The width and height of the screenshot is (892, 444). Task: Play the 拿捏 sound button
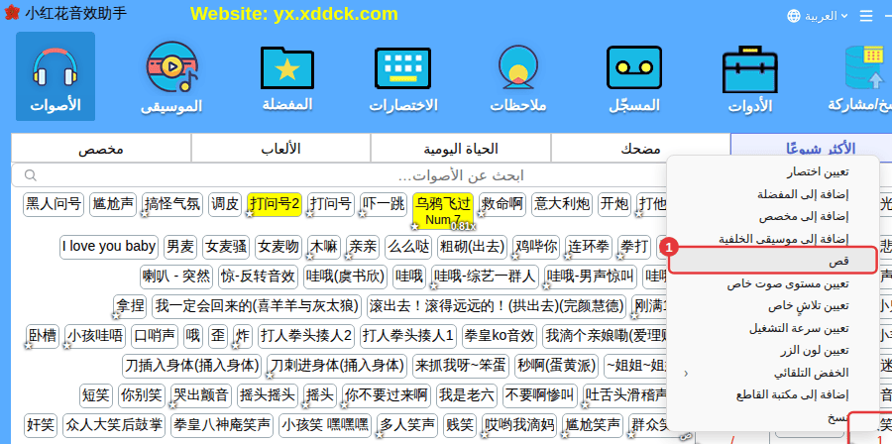click(130, 307)
